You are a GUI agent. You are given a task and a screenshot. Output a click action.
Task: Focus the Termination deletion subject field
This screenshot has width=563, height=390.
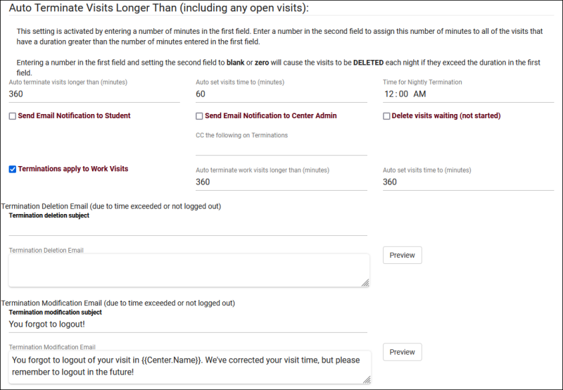point(188,227)
